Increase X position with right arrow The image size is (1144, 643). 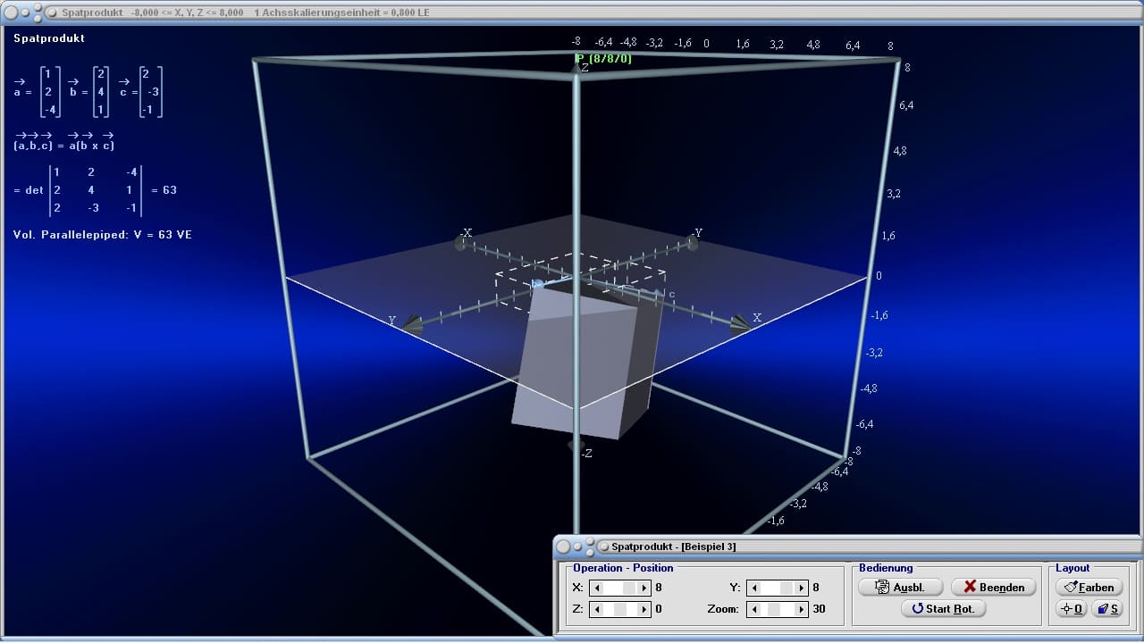point(643,588)
